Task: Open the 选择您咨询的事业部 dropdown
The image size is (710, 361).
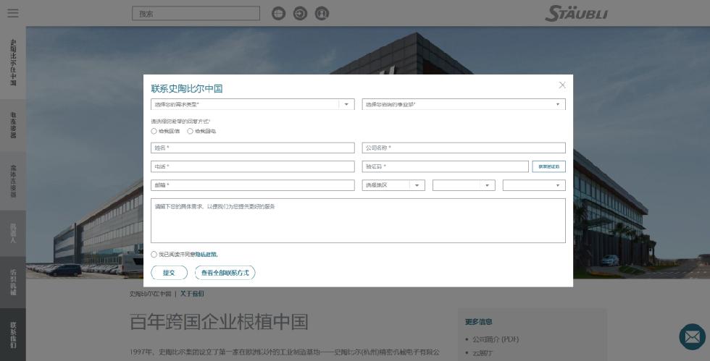Action: [x=464, y=104]
